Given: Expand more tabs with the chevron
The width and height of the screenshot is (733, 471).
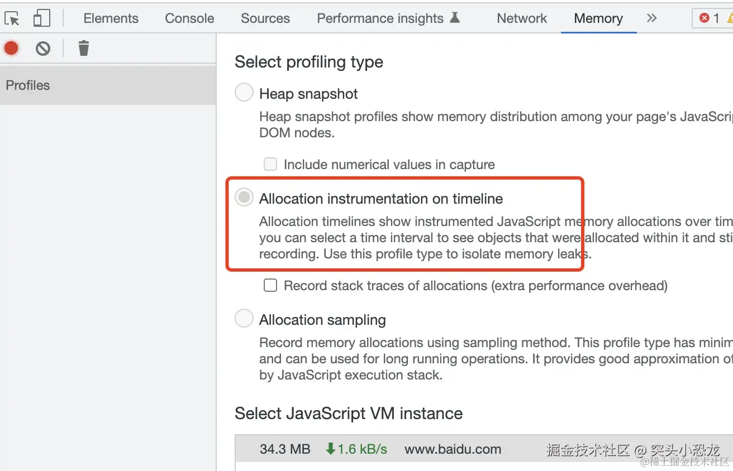Looking at the screenshot, I should pos(651,18).
